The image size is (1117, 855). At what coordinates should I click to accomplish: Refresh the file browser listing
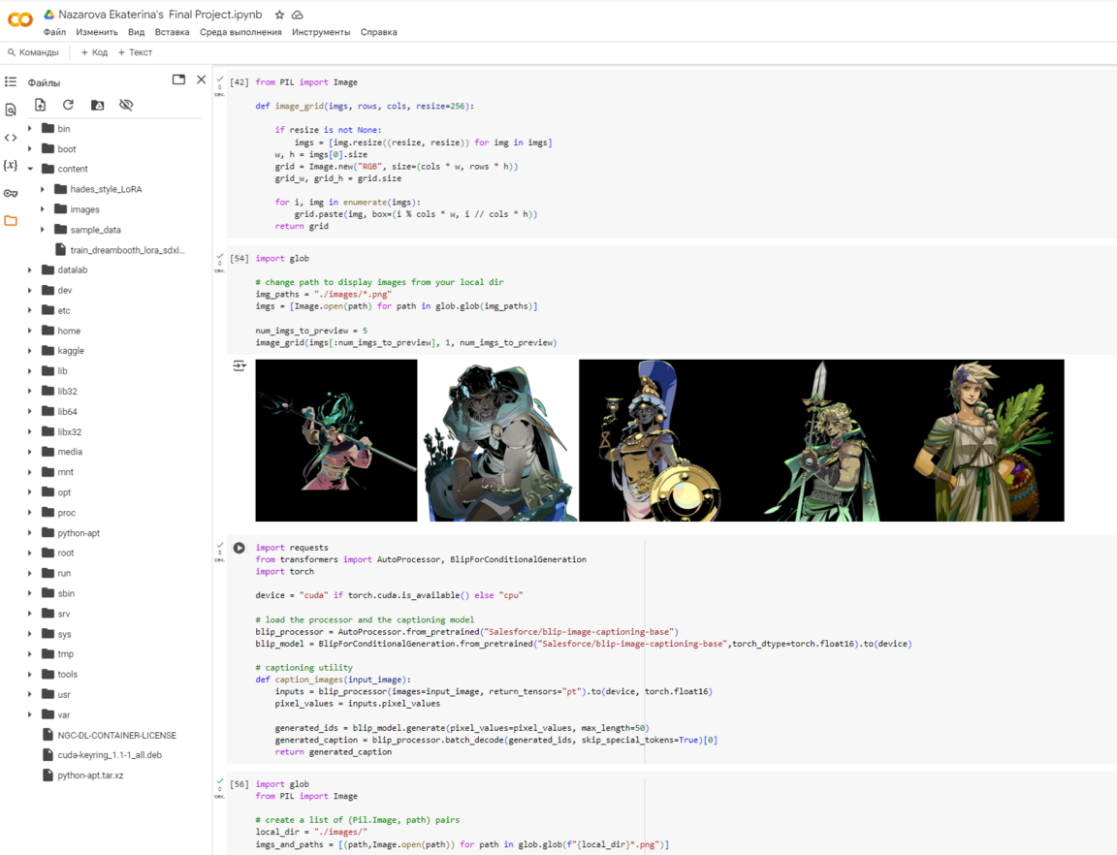click(68, 105)
